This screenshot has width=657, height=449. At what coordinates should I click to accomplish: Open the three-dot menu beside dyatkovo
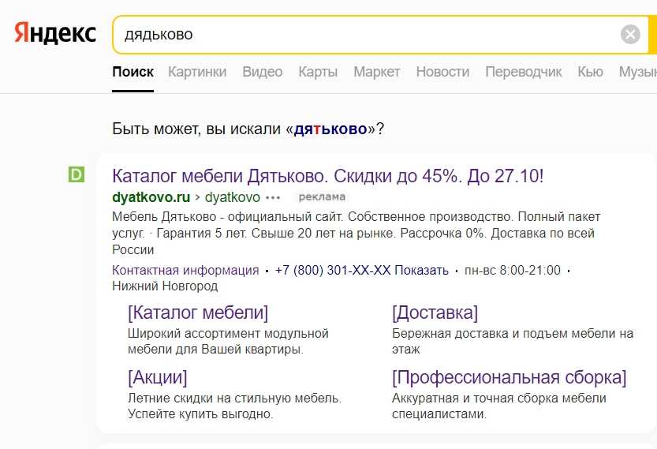[x=273, y=197]
